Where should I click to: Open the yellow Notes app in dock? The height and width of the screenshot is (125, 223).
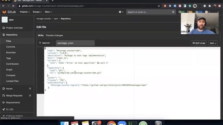coord(85,123)
